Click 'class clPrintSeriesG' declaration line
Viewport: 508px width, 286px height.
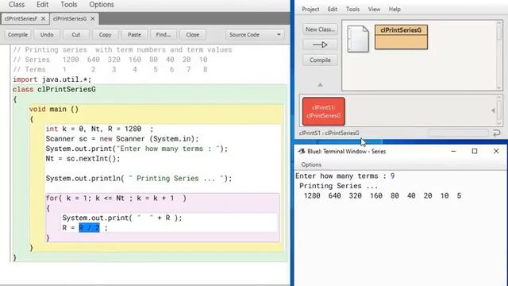tap(54, 90)
